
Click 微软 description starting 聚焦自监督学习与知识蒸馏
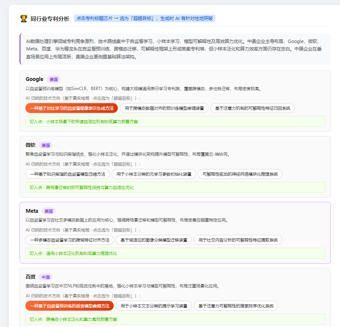point(128,154)
